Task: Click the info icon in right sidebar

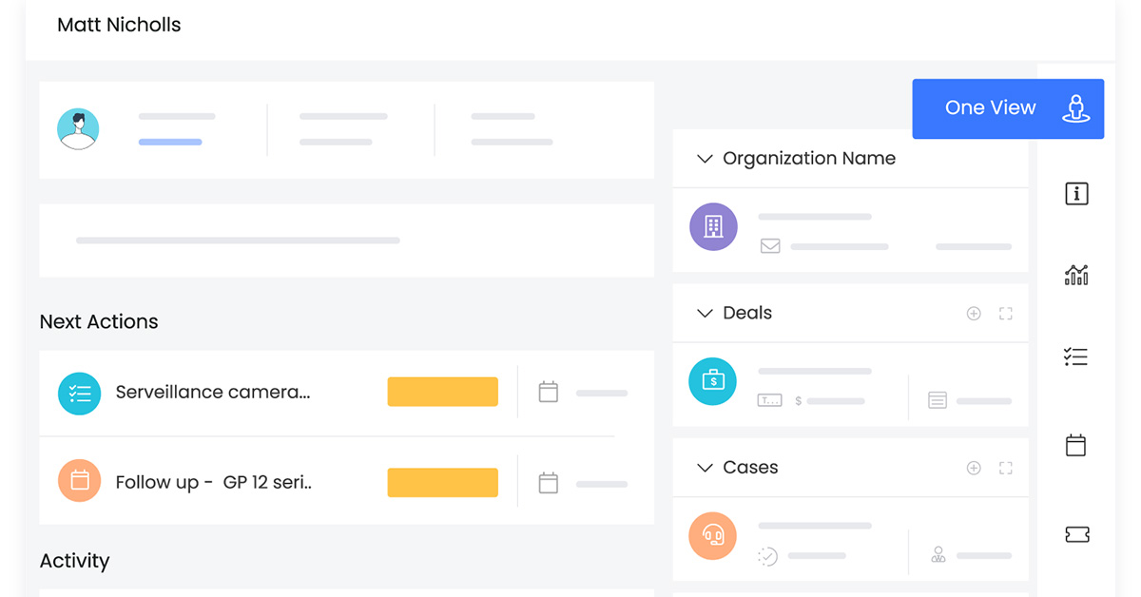Action: coord(1076,194)
